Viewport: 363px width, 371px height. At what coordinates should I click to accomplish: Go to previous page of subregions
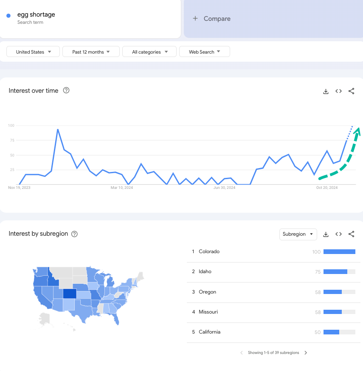coord(242,353)
